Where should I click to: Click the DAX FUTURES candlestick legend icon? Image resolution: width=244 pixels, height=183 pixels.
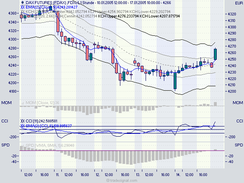pyautogui.click(x=22, y=2)
